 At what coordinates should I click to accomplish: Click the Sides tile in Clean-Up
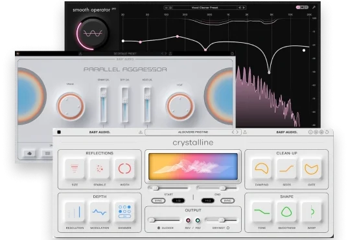[286, 169]
